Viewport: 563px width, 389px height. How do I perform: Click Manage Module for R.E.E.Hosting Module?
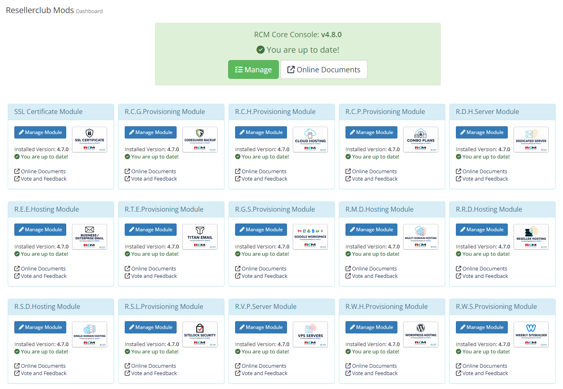(x=40, y=230)
